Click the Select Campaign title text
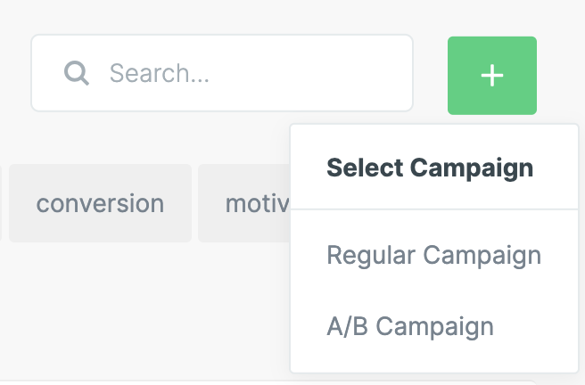 point(430,168)
